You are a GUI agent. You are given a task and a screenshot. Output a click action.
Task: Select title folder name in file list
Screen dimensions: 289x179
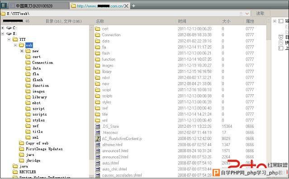(104, 114)
